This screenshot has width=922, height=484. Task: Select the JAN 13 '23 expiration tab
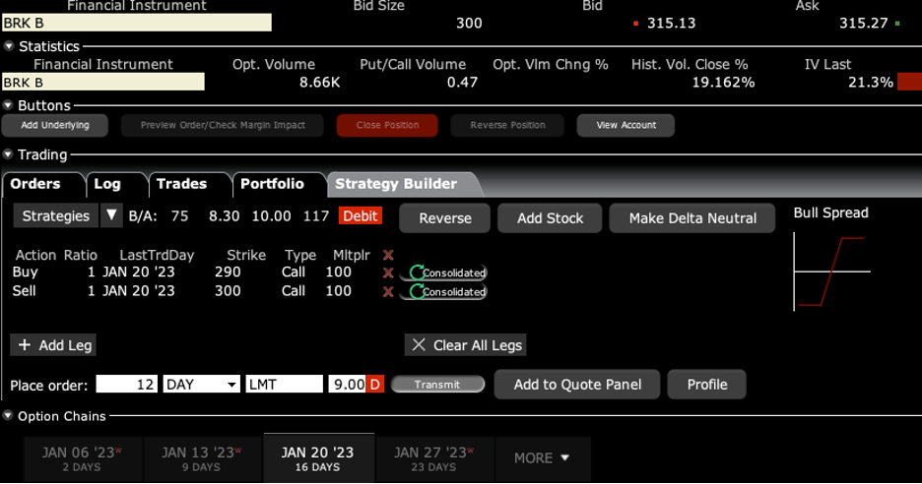pyautogui.click(x=202, y=458)
